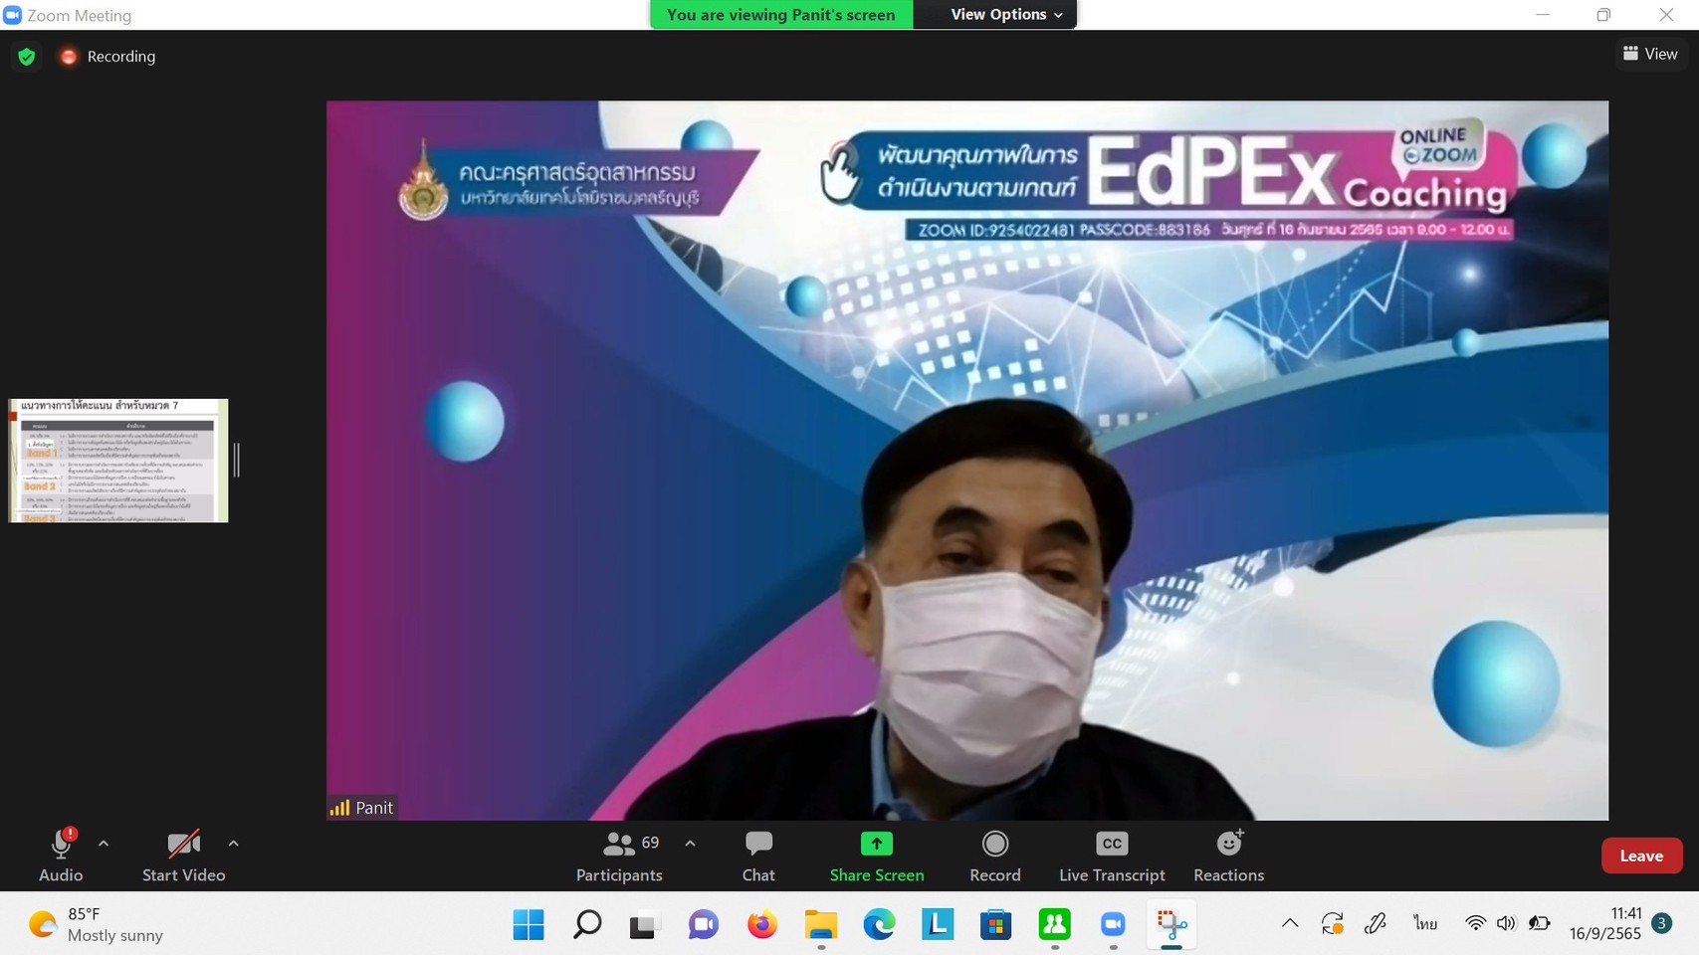Viewport: 1699px width, 955px height.
Task: Open the Windows Start menu
Action: pyautogui.click(x=529, y=925)
